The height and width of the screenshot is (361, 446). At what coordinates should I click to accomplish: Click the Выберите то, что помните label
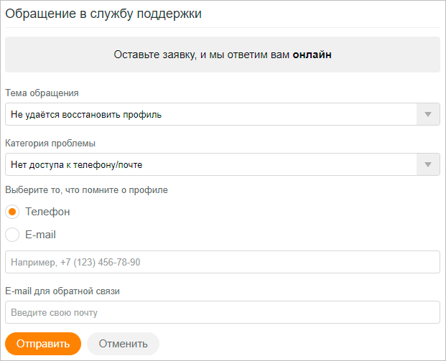(86, 189)
